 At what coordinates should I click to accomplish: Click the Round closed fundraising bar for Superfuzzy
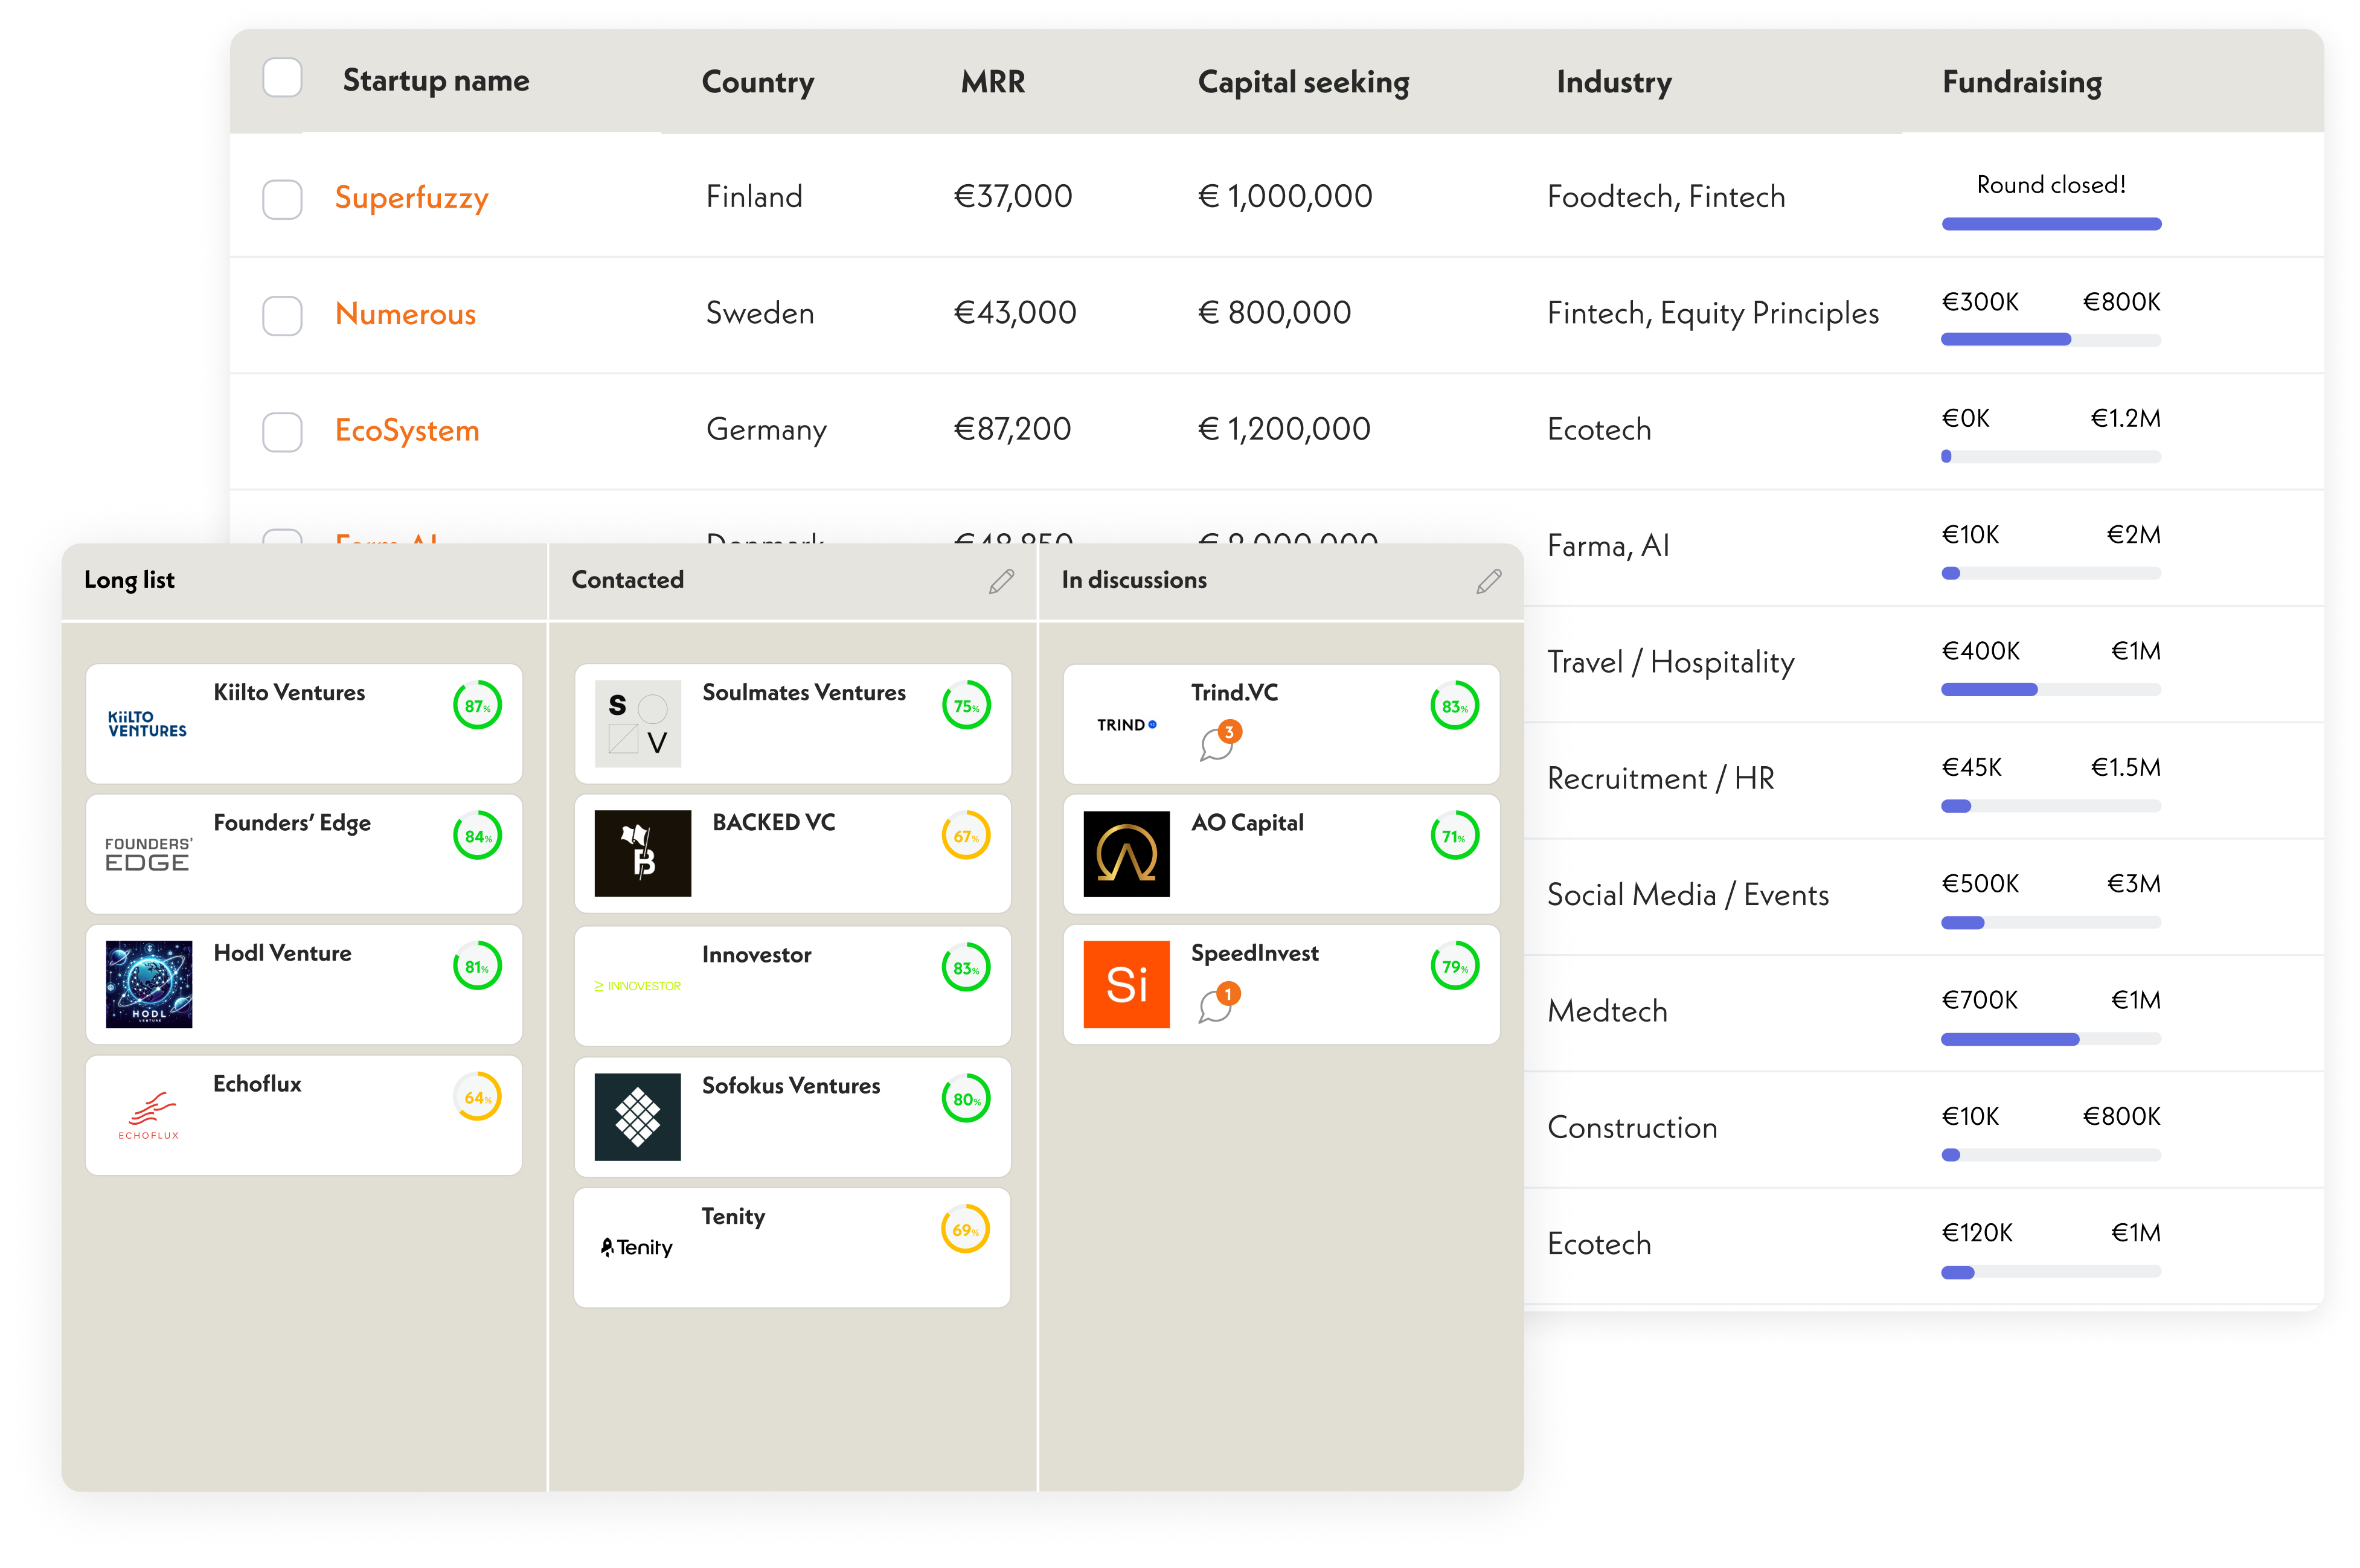click(x=2051, y=224)
